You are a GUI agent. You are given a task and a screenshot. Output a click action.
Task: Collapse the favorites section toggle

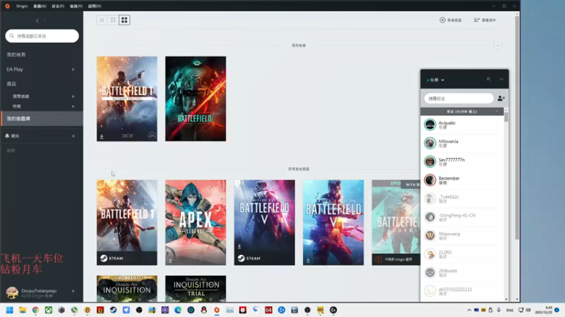point(497,46)
